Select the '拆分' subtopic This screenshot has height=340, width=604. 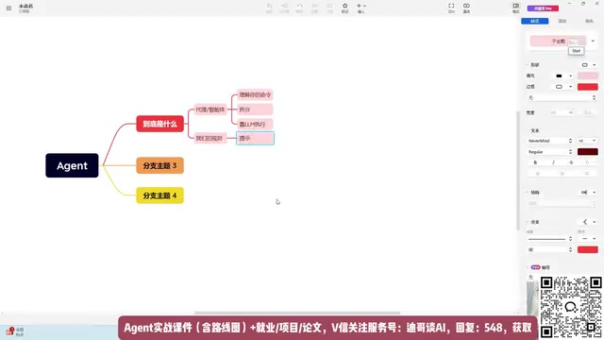(255, 110)
